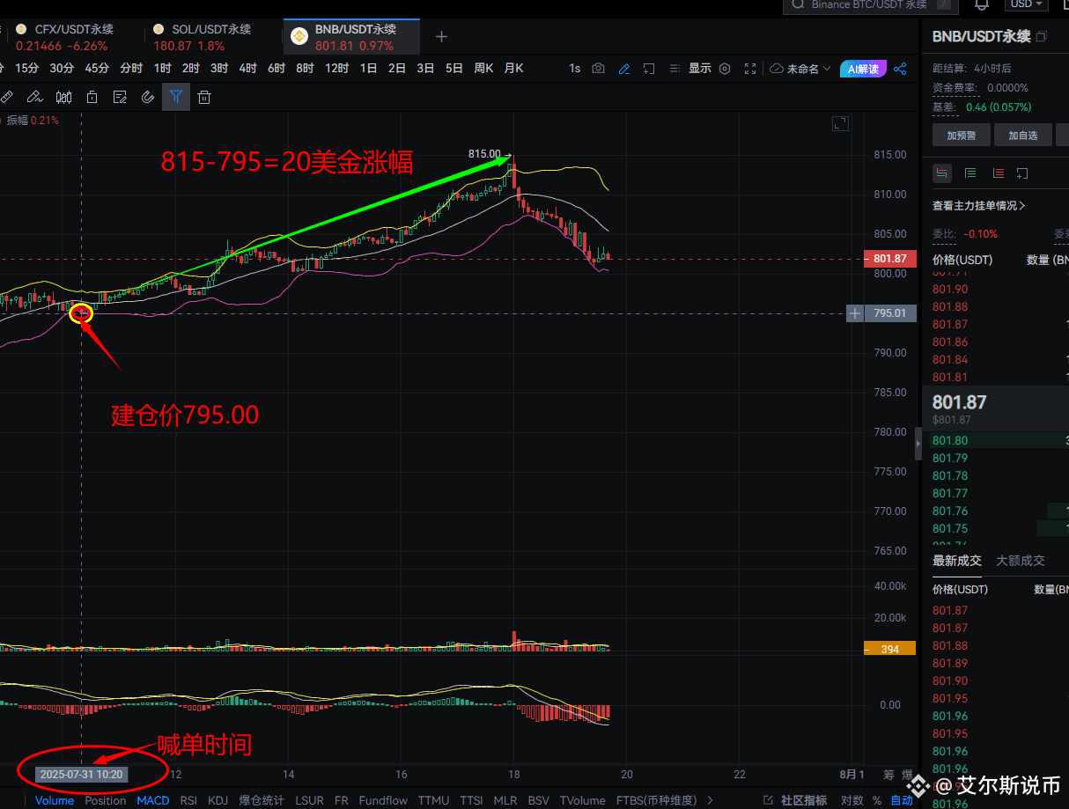Take a chart screenshot with camera icon
Viewport: 1069px width, 809px height.
599,69
